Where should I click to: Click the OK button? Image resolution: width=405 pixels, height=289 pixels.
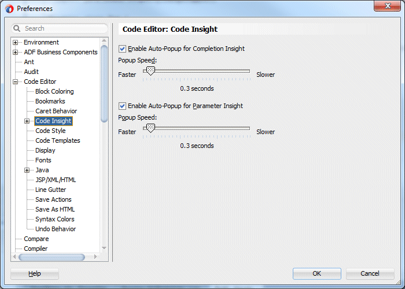317,273
